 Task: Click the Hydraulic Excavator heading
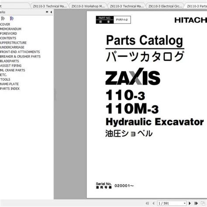point(155,122)
